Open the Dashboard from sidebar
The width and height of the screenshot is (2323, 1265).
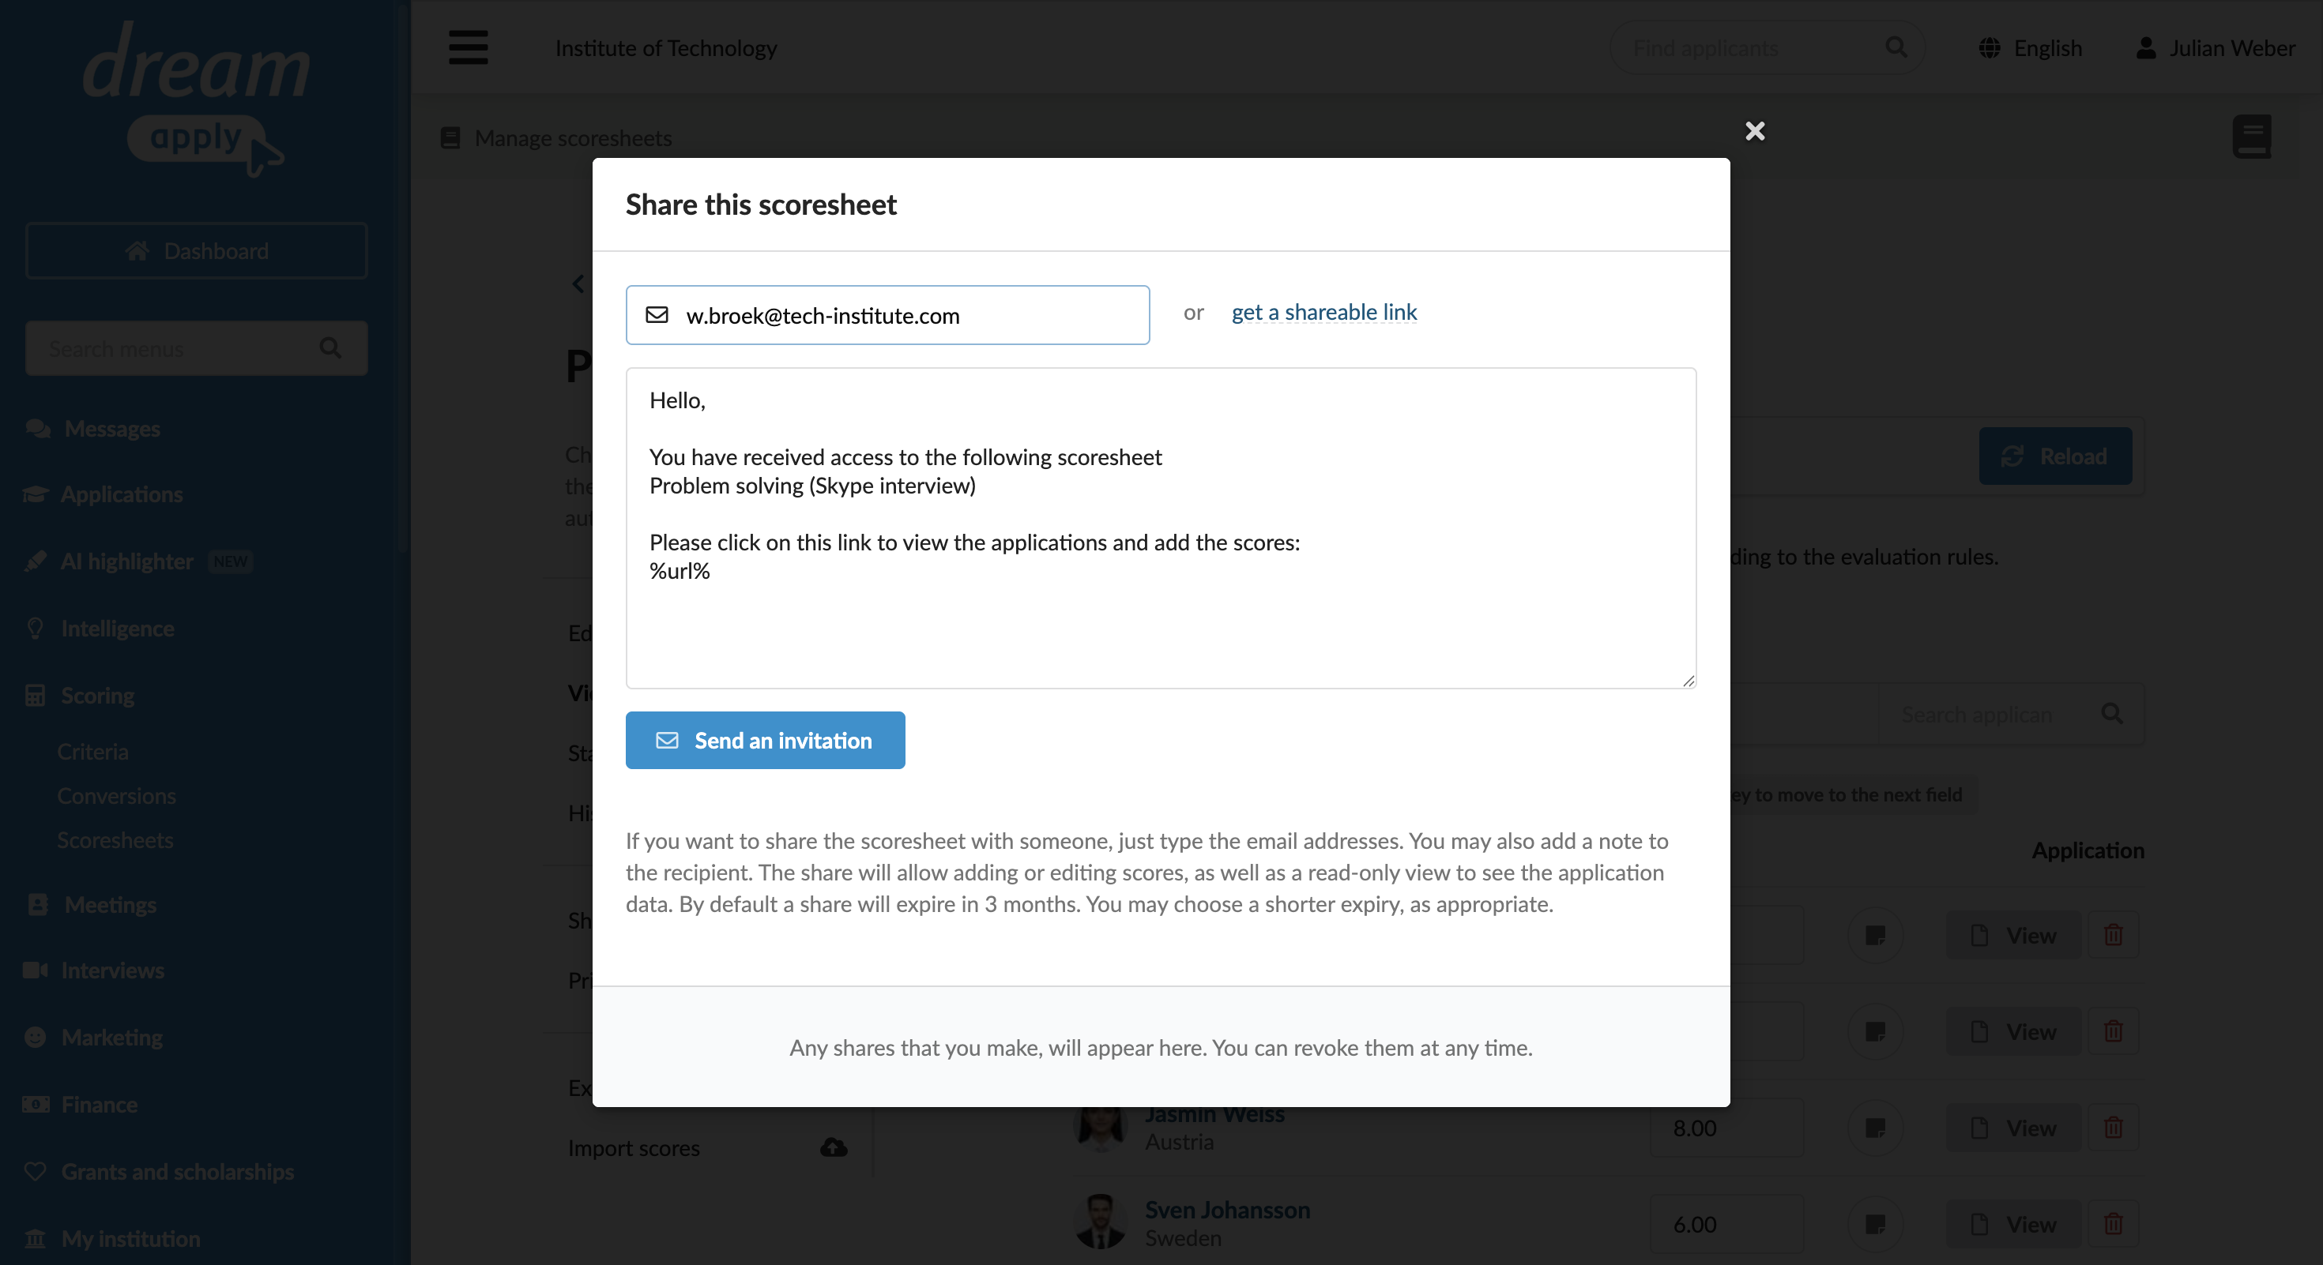click(x=197, y=250)
